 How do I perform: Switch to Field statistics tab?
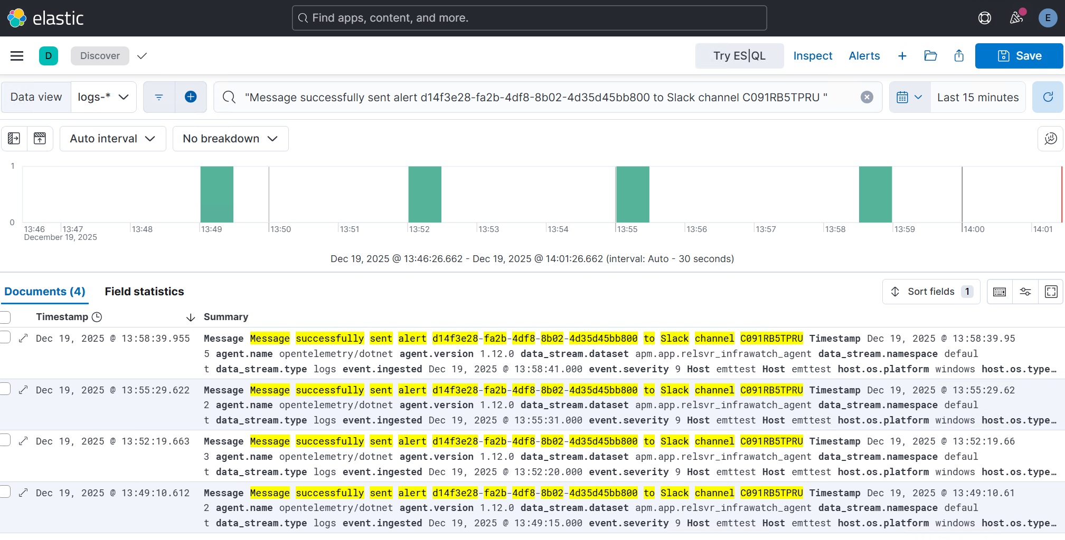(x=144, y=292)
